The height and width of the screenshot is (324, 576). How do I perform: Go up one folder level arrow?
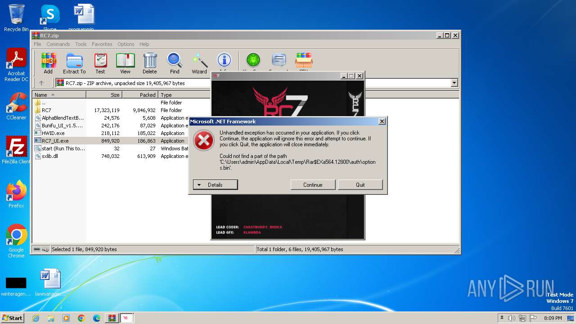point(41,83)
